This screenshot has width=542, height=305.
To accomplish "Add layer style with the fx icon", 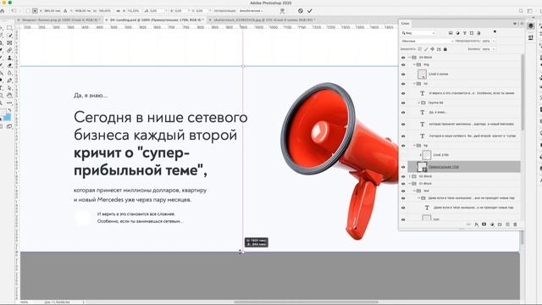I will 477,225.
